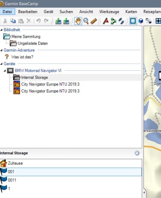
Task: Select the Zuhause waypoint
Action: pos(71,163)
